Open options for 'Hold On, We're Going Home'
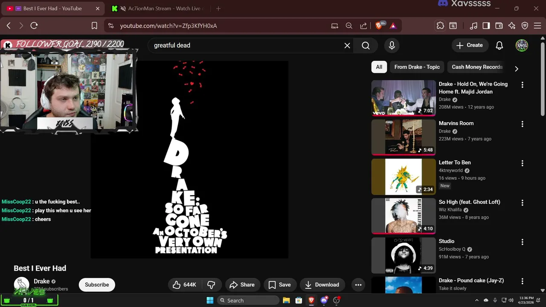The image size is (546, 307). pyautogui.click(x=522, y=85)
